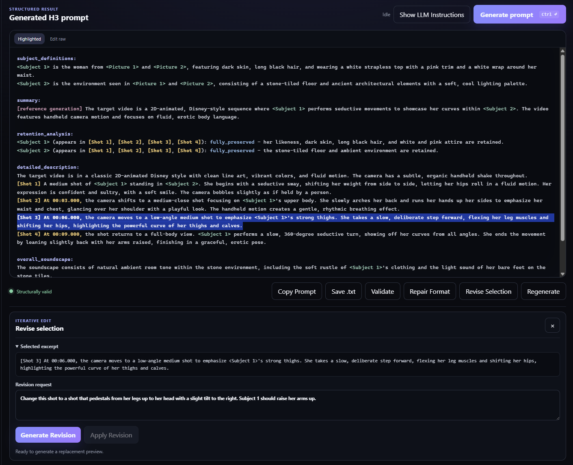Click the "[reference generation]" tag in summary
The height and width of the screenshot is (465, 573).
pyautogui.click(x=50, y=109)
